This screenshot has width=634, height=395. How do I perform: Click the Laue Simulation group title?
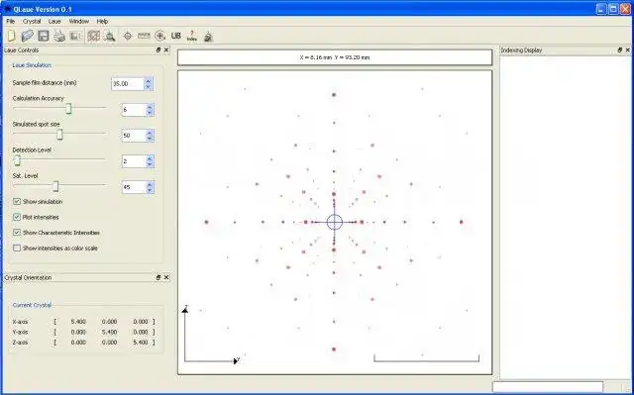(x=32, y=65)
